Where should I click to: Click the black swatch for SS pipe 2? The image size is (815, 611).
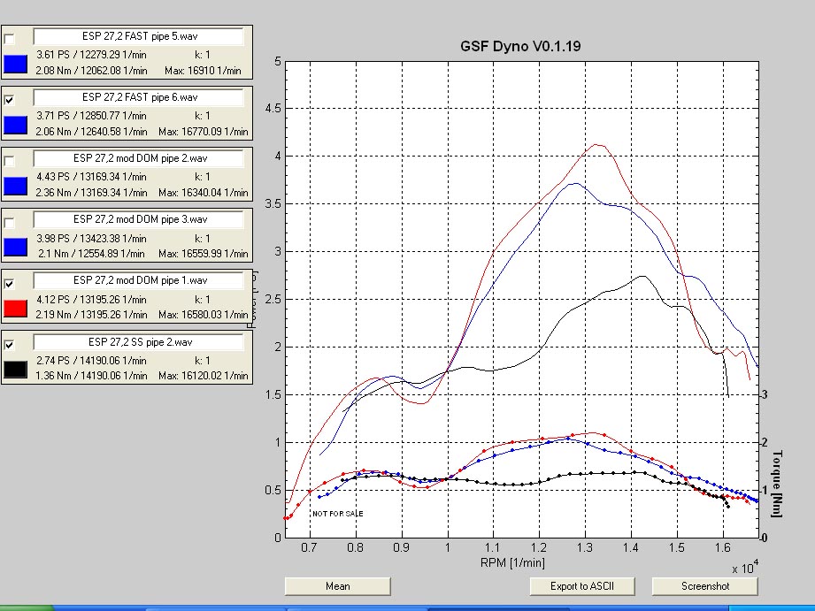point(15,369)
